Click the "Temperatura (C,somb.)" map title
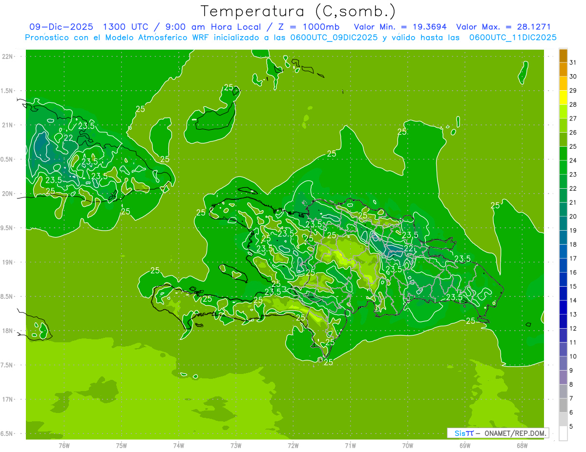This screenshot has width=586, height=452. point(298,11)
